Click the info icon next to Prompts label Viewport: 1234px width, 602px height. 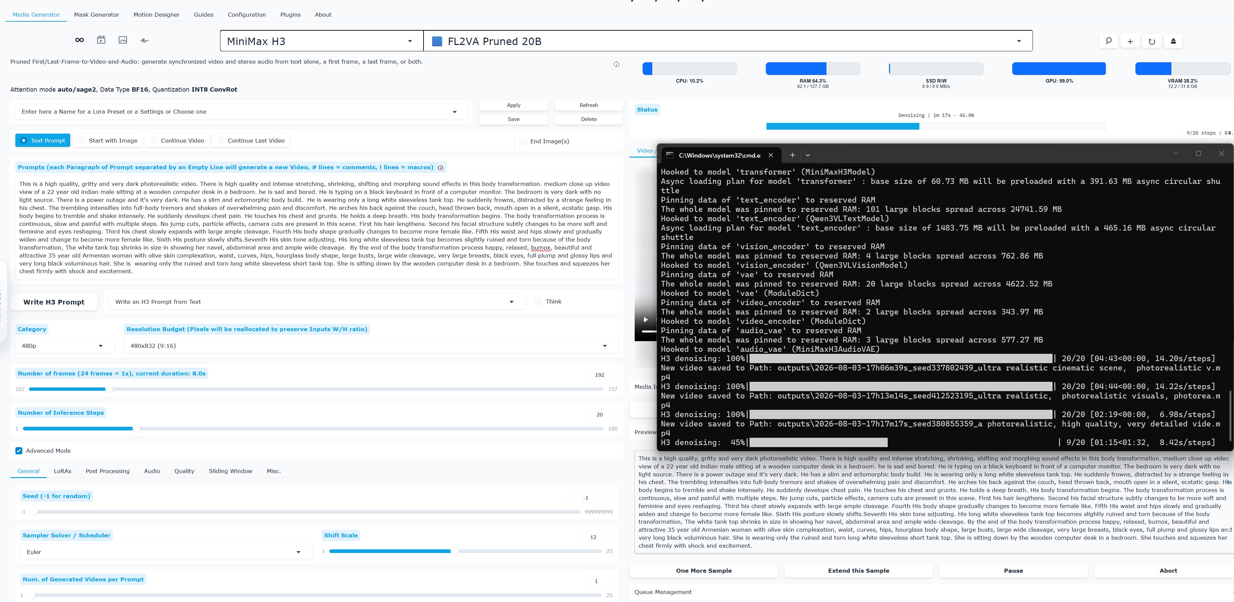point(440,168)
